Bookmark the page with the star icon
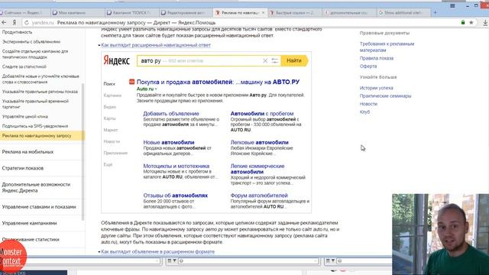 [x=471, y=22]
